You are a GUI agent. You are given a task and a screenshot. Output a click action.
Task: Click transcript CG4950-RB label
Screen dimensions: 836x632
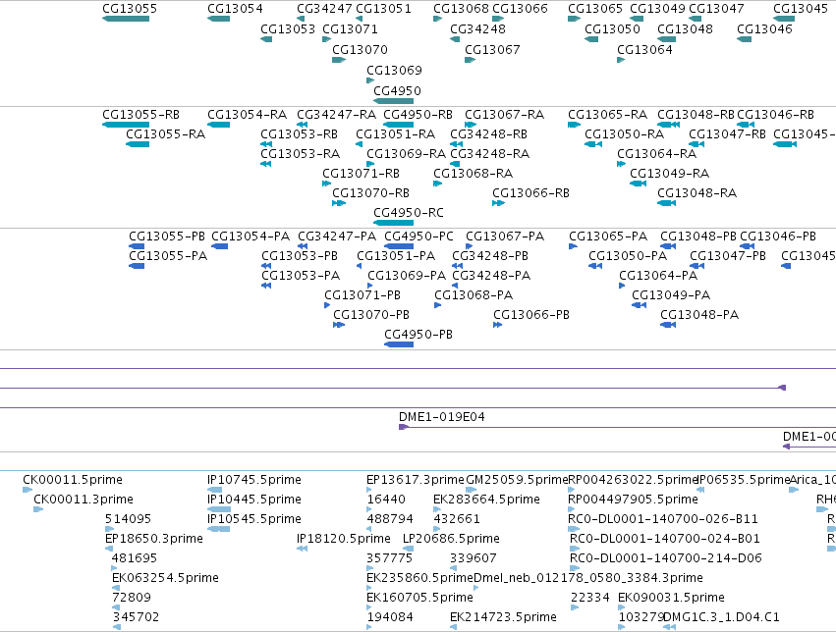[418, 115]
